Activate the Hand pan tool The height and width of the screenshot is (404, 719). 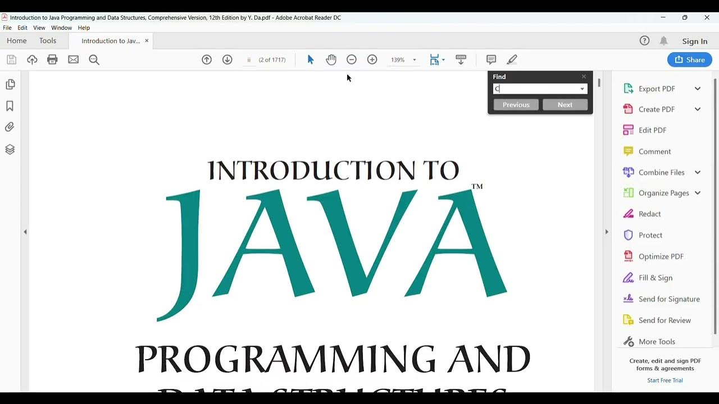(x=331, y=59)
